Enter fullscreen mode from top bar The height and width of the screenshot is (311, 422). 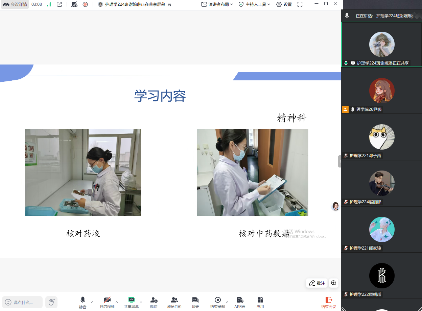(300, 4)
